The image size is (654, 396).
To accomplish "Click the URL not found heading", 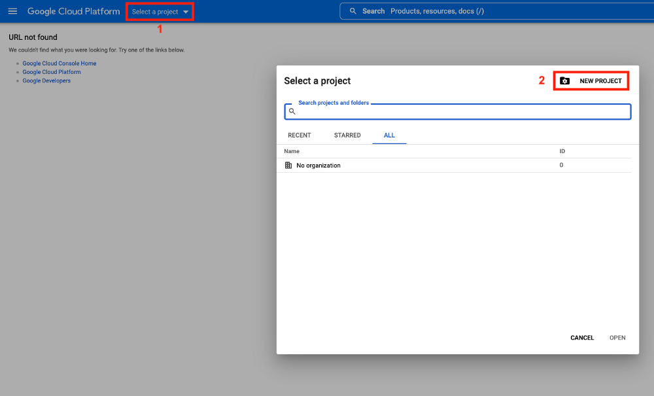I will click(33, 37).
